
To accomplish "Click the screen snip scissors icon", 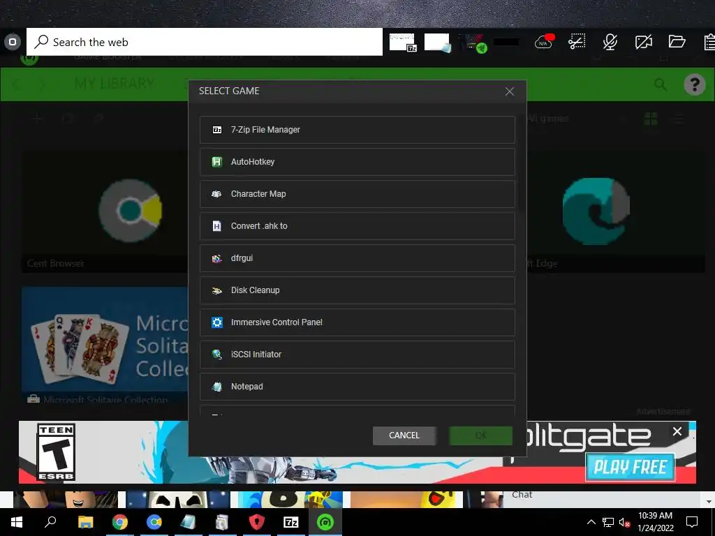I will (577, 41).
